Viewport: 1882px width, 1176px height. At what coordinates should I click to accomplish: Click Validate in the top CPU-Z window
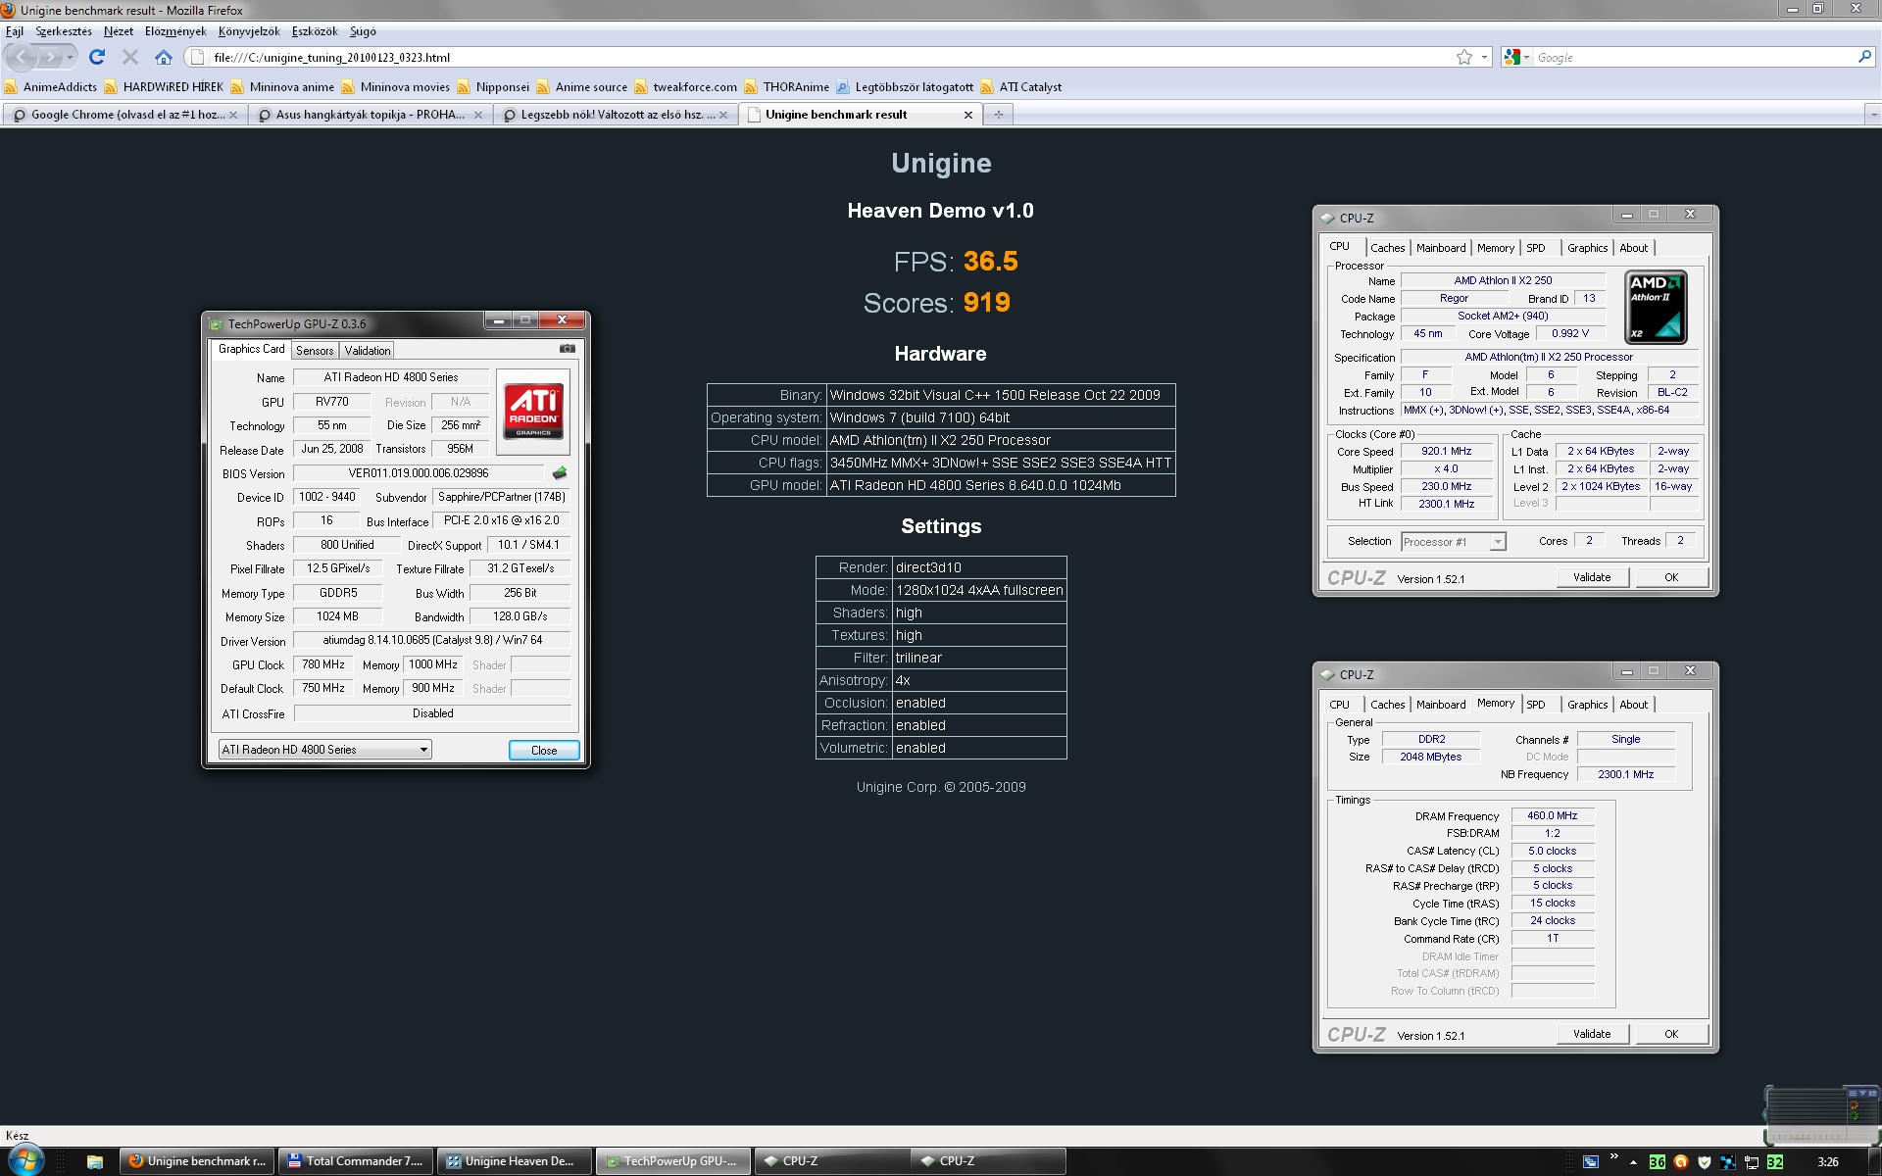click(1592, 578)
